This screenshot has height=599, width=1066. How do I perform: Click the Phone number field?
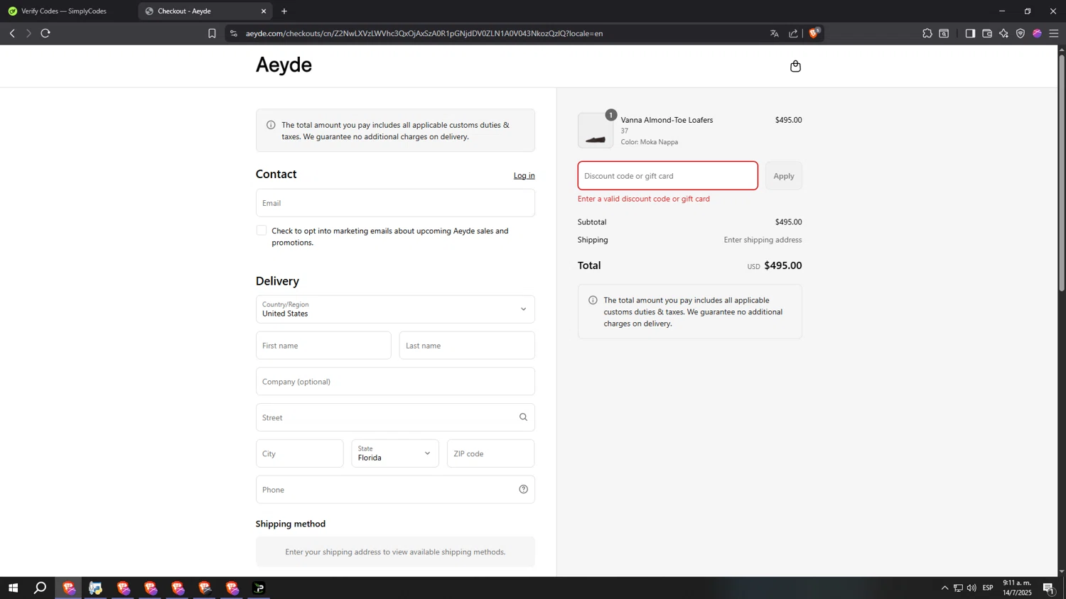pos(395,490)
